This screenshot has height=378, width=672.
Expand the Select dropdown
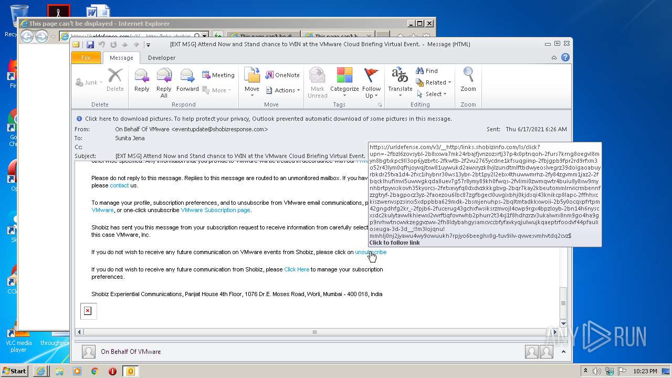click(432, 94)
